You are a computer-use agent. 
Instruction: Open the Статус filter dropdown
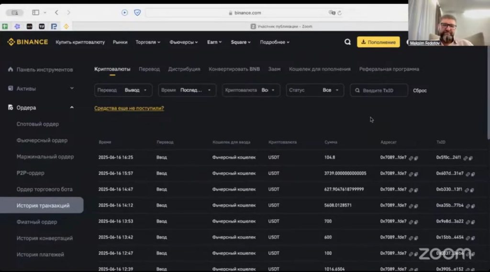pyautogui.click(x=314, y=90)
